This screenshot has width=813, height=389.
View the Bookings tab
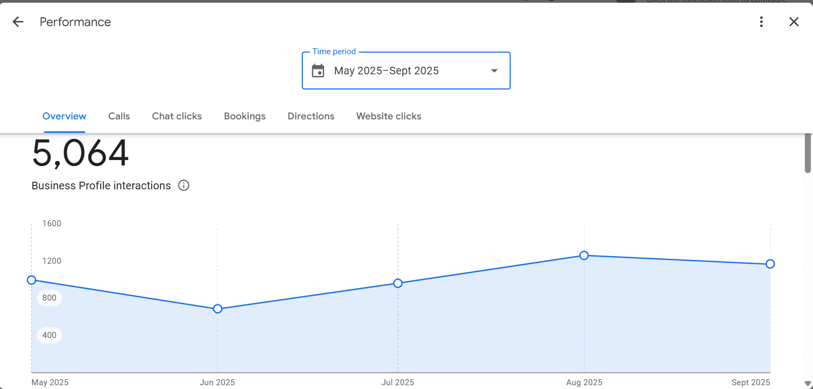tap(245, 116)
